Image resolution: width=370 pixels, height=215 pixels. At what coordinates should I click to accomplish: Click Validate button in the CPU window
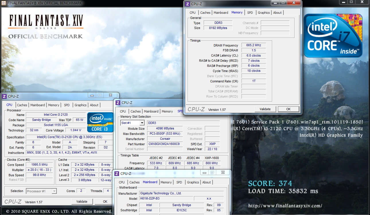[82, 202]
